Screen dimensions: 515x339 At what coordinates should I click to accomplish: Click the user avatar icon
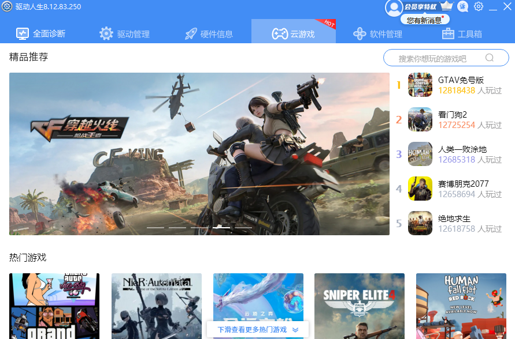click(394, 8)
